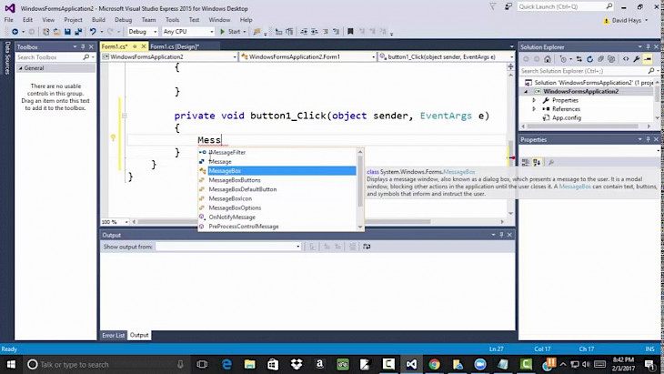Open the File menu

[x=8, y=20]
